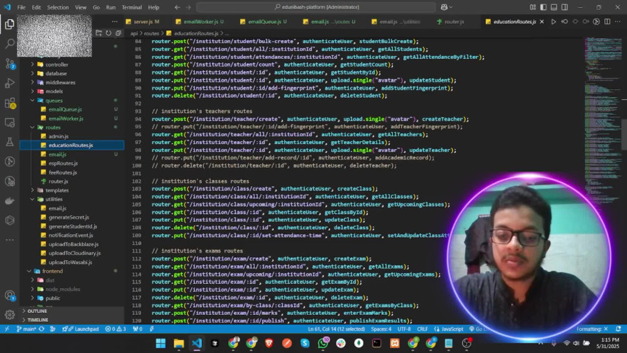627x353 pixels.
Task: Open the Remote Explorer view
Action: [9, 122]
